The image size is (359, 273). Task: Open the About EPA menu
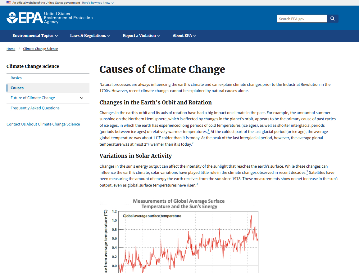pyautogui.click(x=184, y=36)
